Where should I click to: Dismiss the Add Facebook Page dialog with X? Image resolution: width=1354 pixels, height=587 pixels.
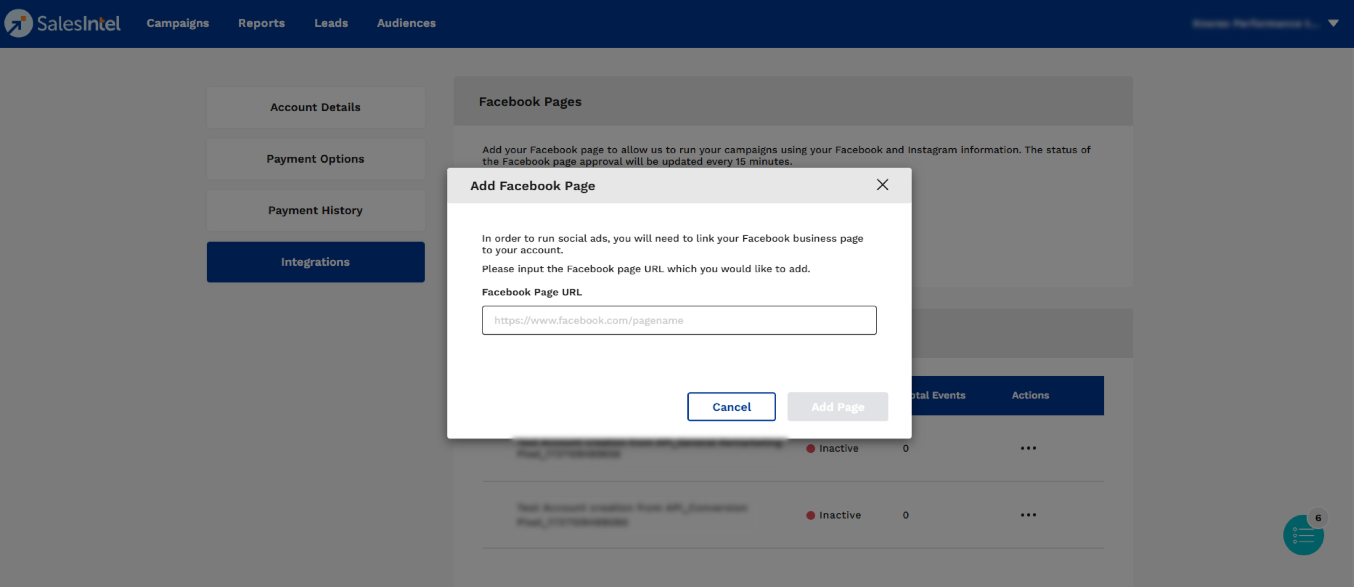point(882,185)
